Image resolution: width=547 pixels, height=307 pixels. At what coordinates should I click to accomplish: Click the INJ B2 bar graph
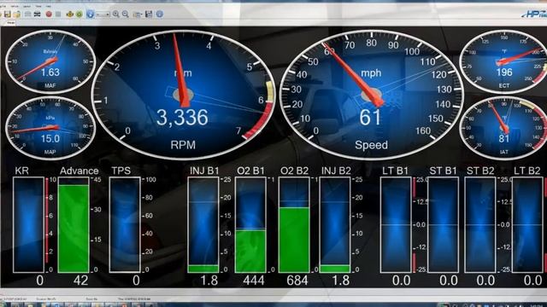[x=335, y=224]
